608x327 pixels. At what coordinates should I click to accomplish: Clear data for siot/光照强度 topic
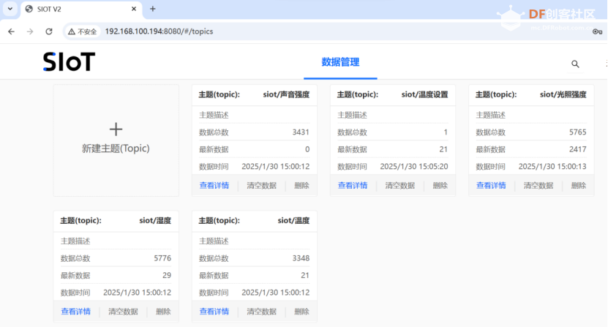coord(538,185)
